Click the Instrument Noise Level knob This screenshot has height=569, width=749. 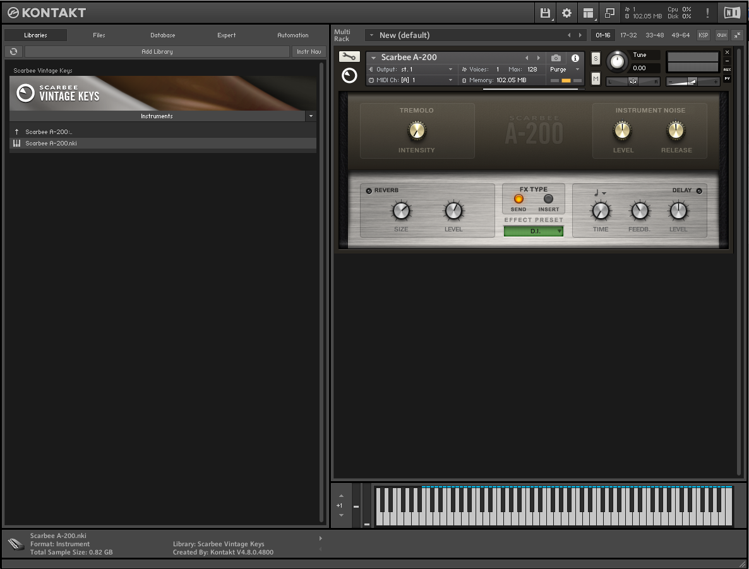(623, 130)
